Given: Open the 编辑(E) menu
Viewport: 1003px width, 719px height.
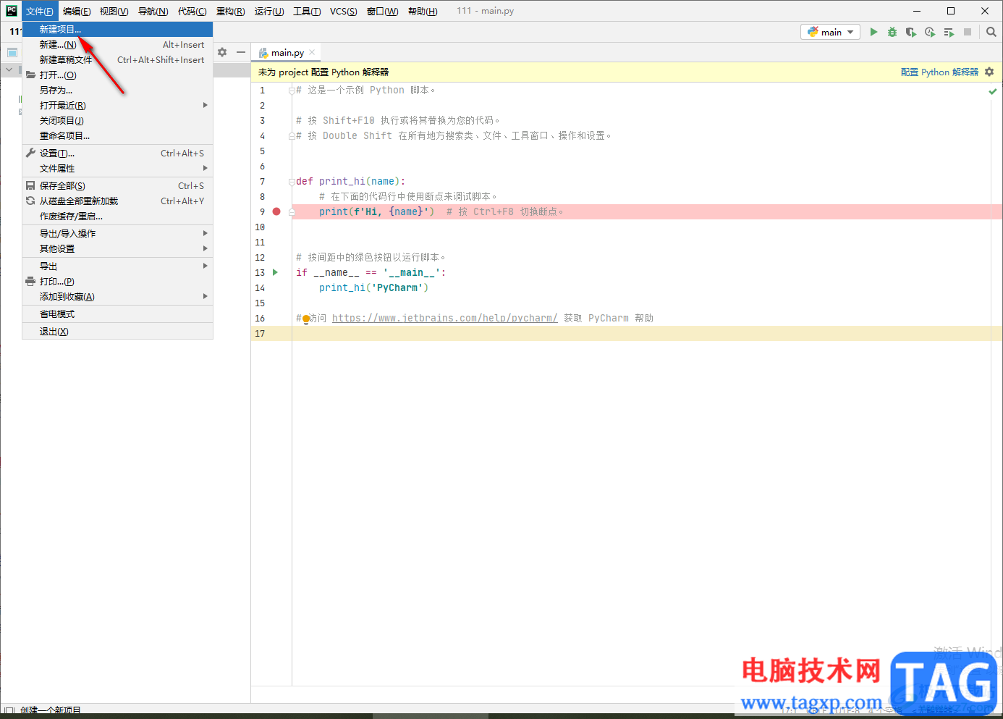Looking at the screenshot, I should pyautogui.click(x=77, y=11).
